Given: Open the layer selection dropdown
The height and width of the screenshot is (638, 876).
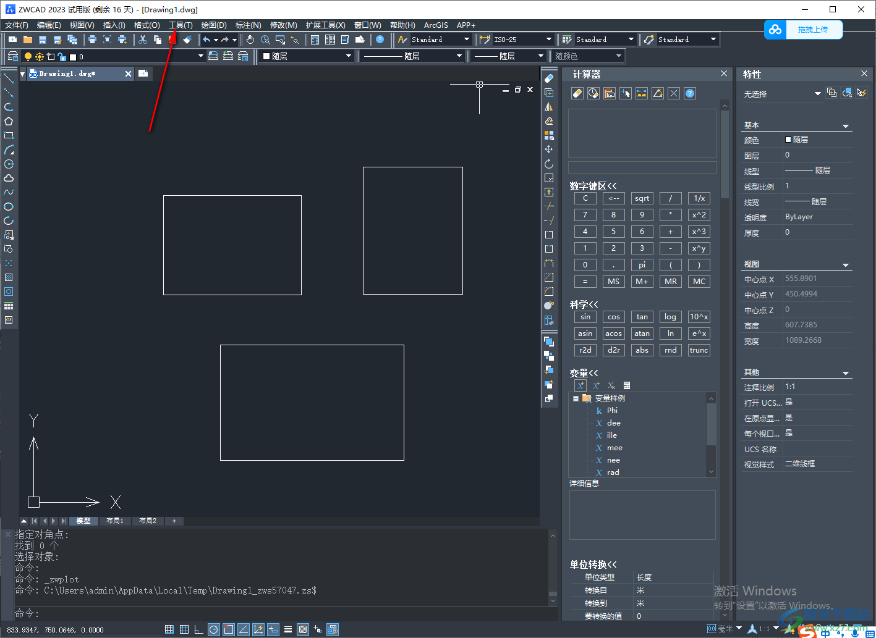Looking at the screenshot, I should click(200, 56).
